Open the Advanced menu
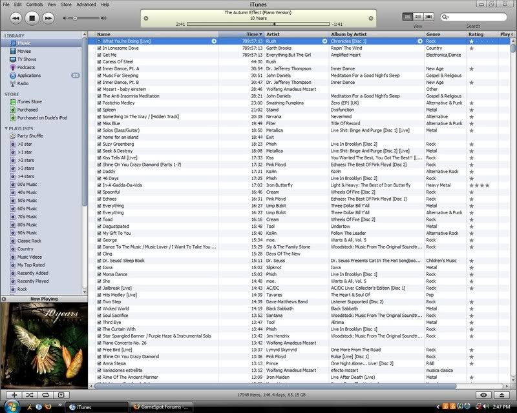 click(x=86, y=5)
